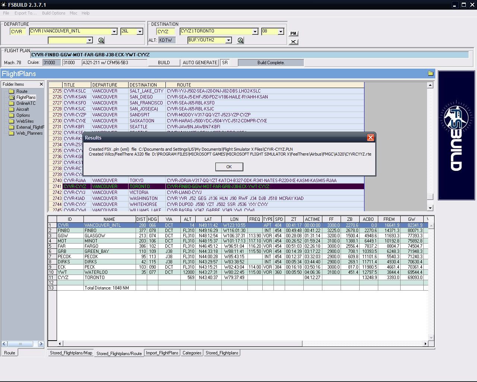Expand the CYVR VANCOUVER_INTL departure airport dropdown

click(114, 32)
